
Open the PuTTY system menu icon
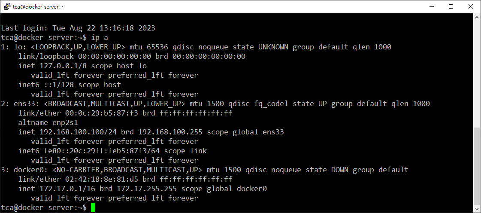pos(7,6)
